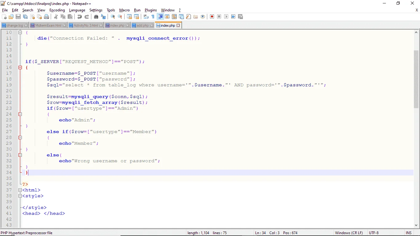Collapse the Member block at line 28

click(x=20, y=137)
